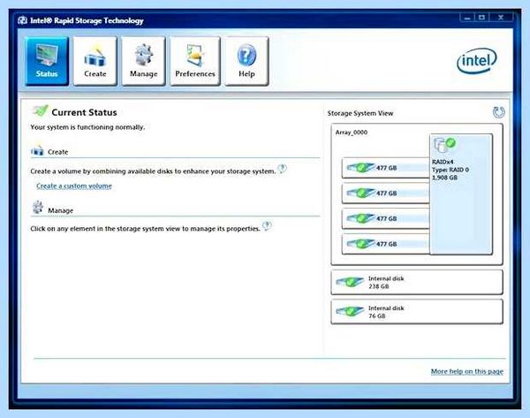The image size is (530, 418).
Task: Select the third 477 GB array disk
Action: [x=385, y=218]
